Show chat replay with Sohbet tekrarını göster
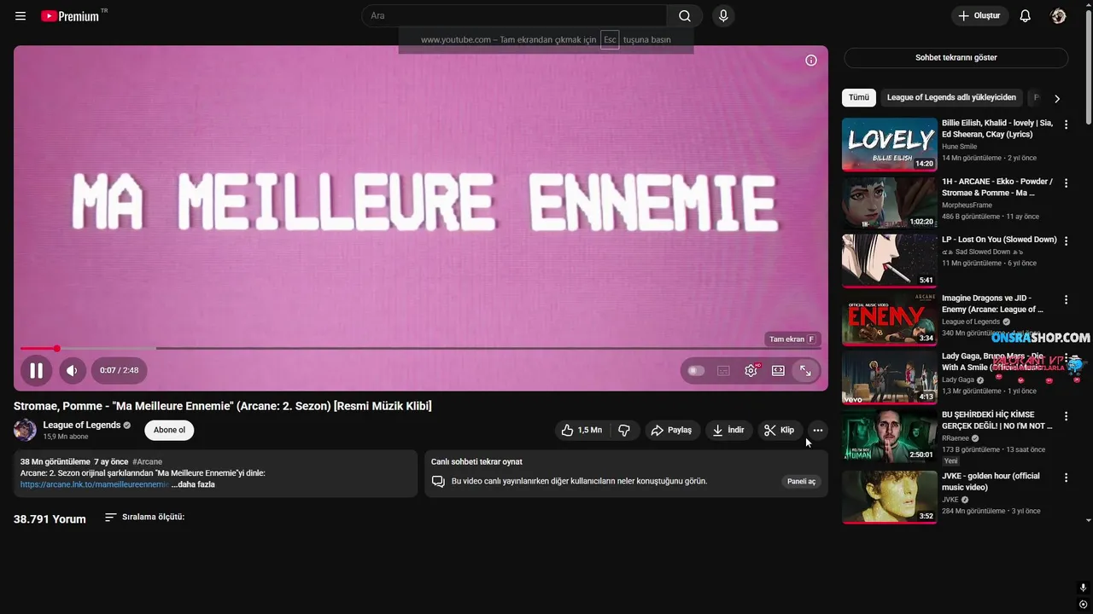The height and width of the screenshot is (614, 1093). (x=956, y=58)
